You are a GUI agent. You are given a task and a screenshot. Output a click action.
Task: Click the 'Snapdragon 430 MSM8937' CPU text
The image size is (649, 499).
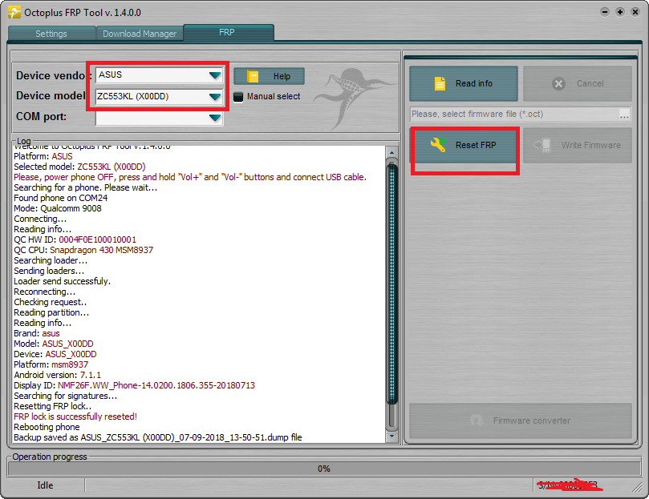(x=101, y=250)
